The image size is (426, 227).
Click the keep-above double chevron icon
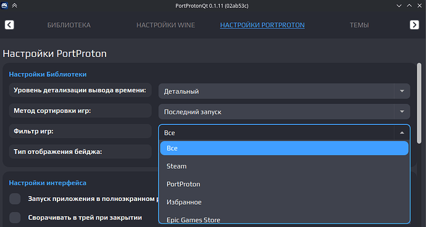(15, 6)
